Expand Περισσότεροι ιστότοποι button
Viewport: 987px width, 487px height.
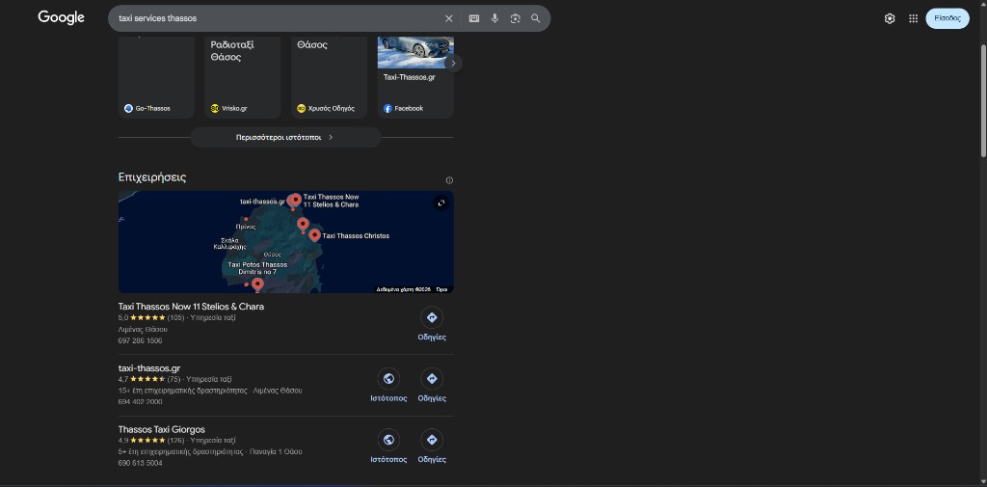pyautogui.click(x=285, y=137)
